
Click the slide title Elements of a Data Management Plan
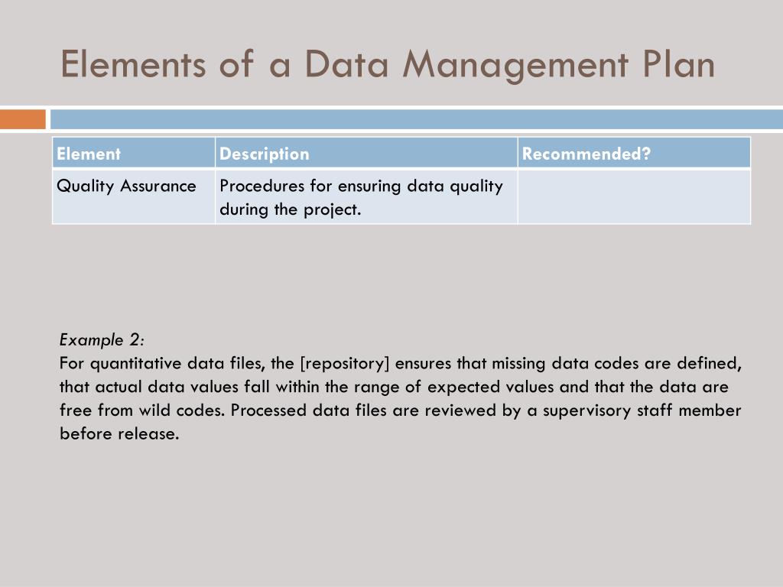pyautogui.click(x=388, y=65)
